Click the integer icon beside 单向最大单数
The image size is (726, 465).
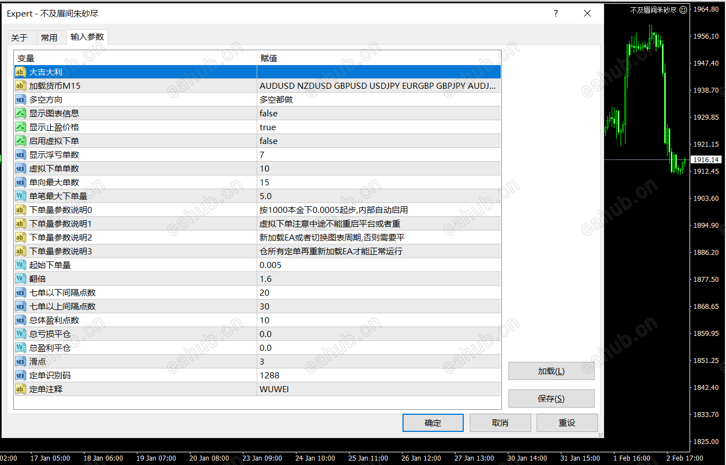(x=20, y=182)
